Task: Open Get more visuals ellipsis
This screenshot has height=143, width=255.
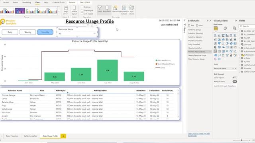Action: (x=223, y=59)
